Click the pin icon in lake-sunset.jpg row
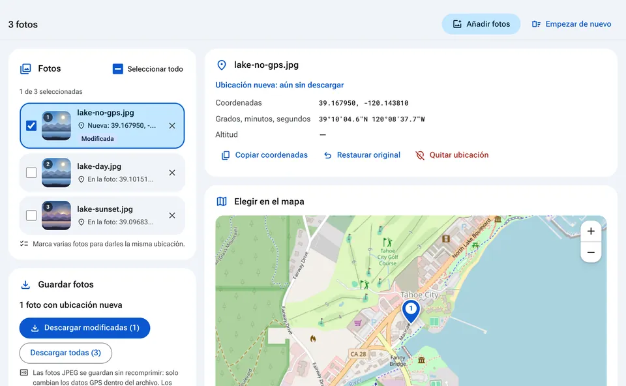Screen dimensions: 626x386 pos(81,222)
